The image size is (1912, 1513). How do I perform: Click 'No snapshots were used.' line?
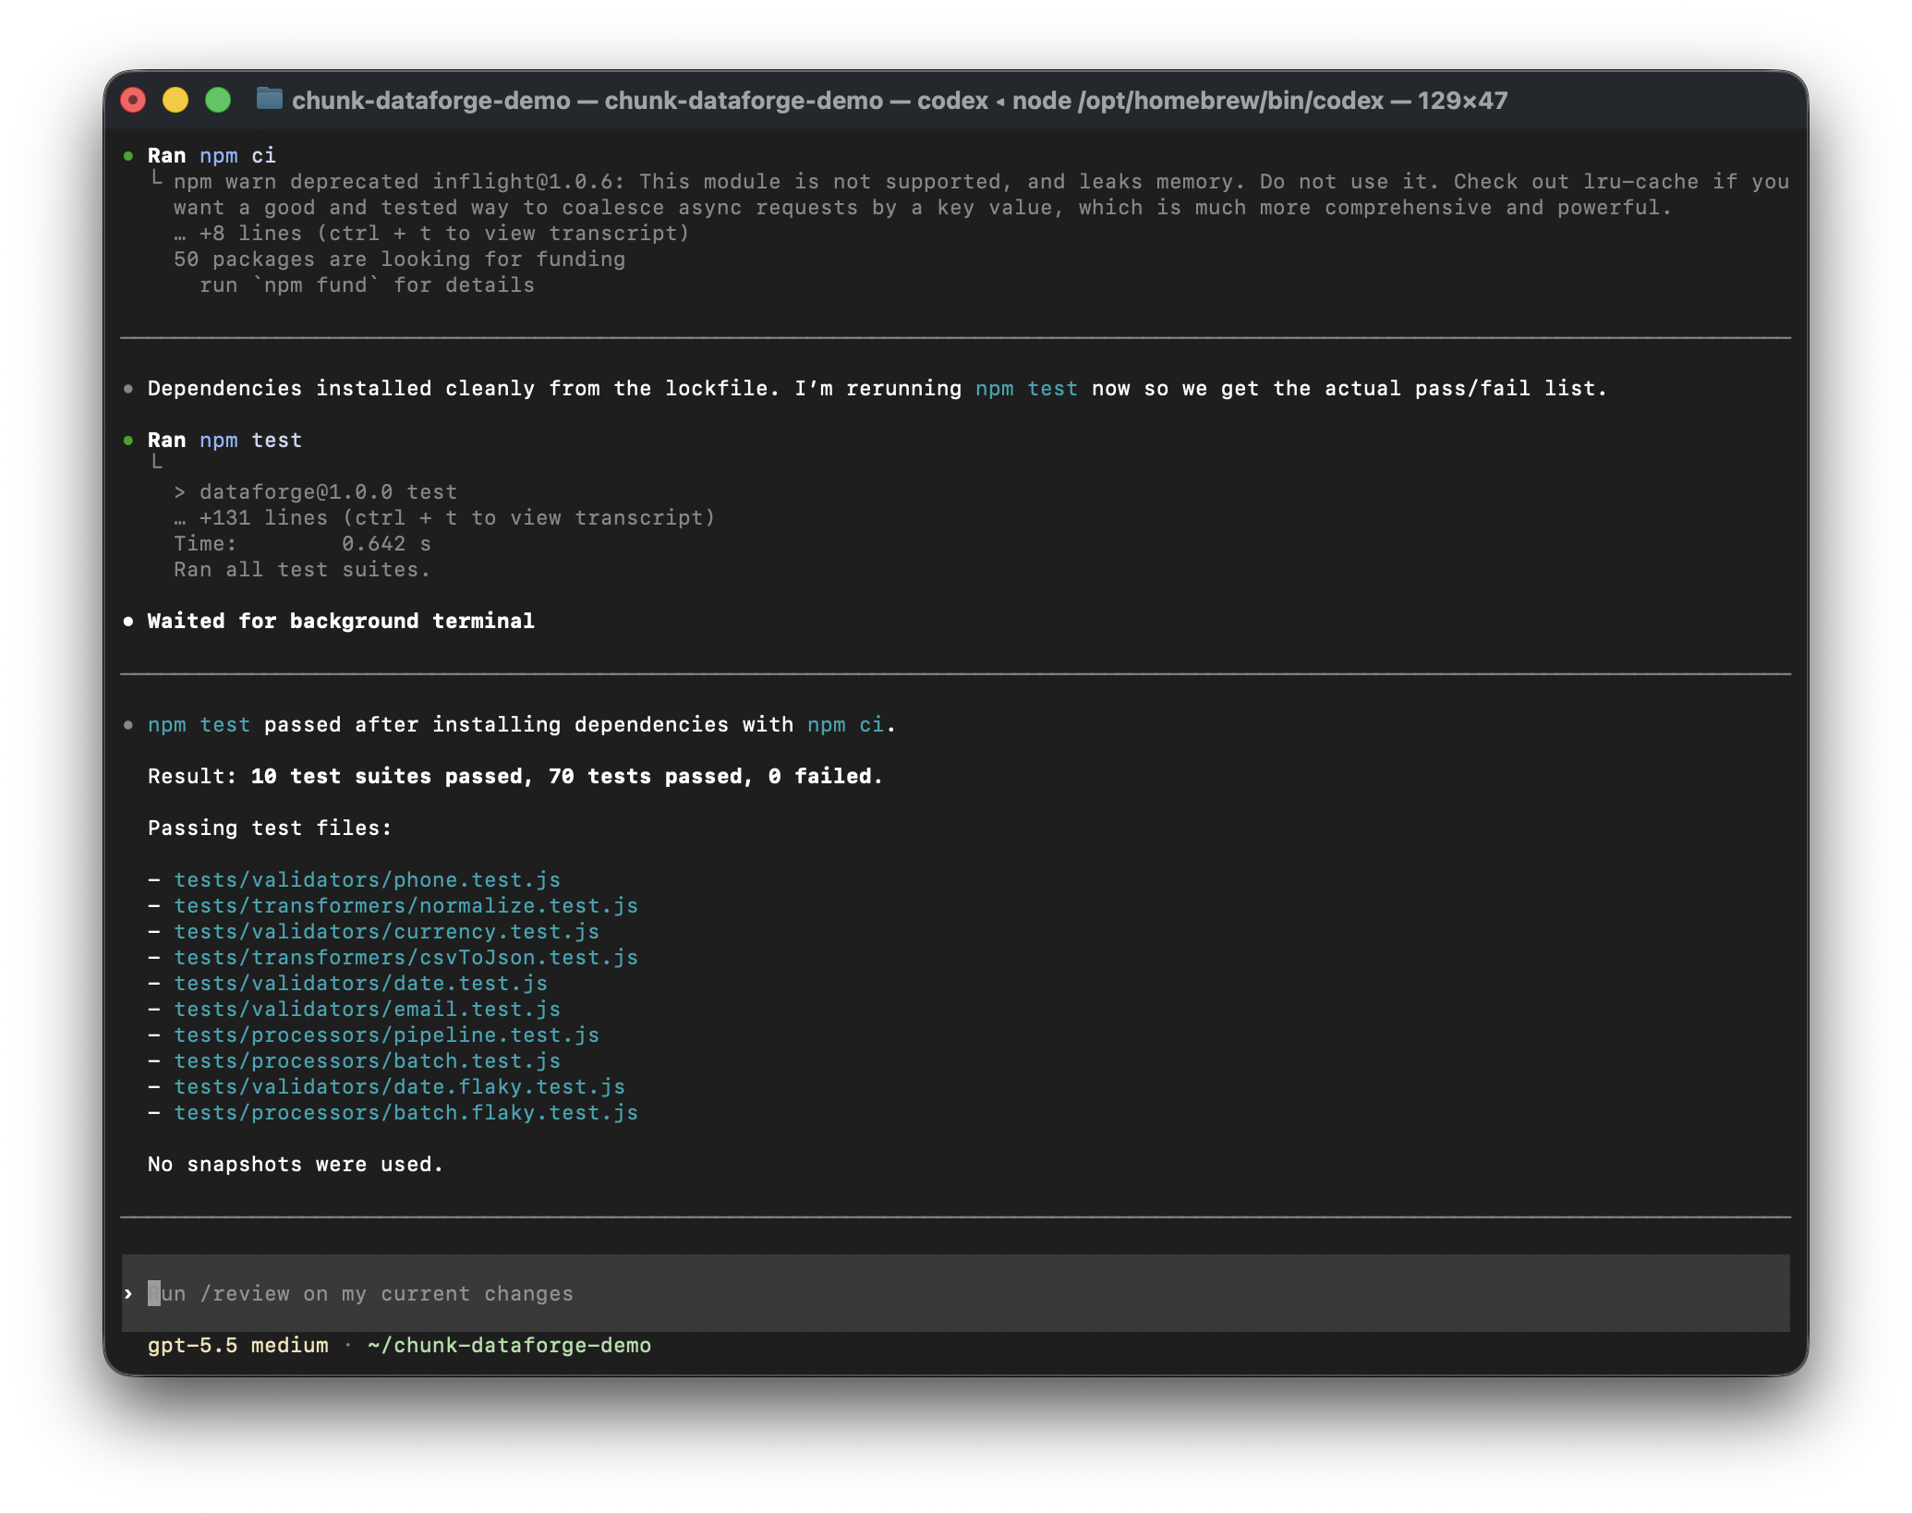(x=296, y=1164)
